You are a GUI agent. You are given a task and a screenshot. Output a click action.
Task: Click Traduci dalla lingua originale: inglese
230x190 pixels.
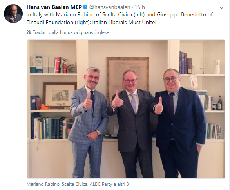point(71,32)
